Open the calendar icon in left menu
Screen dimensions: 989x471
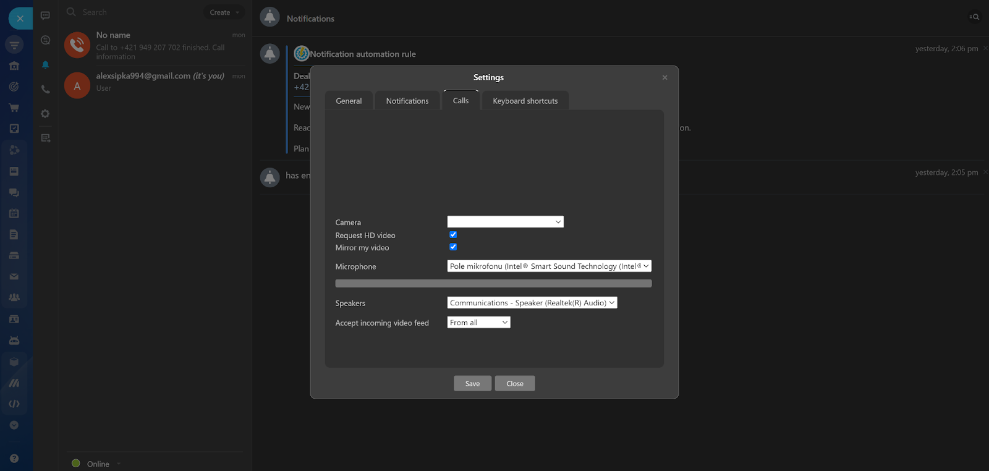coord(14,213)
